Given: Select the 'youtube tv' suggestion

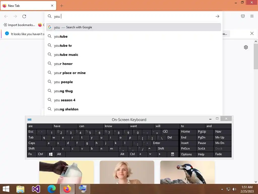Looking at the screenshot, I should point(134,45).
